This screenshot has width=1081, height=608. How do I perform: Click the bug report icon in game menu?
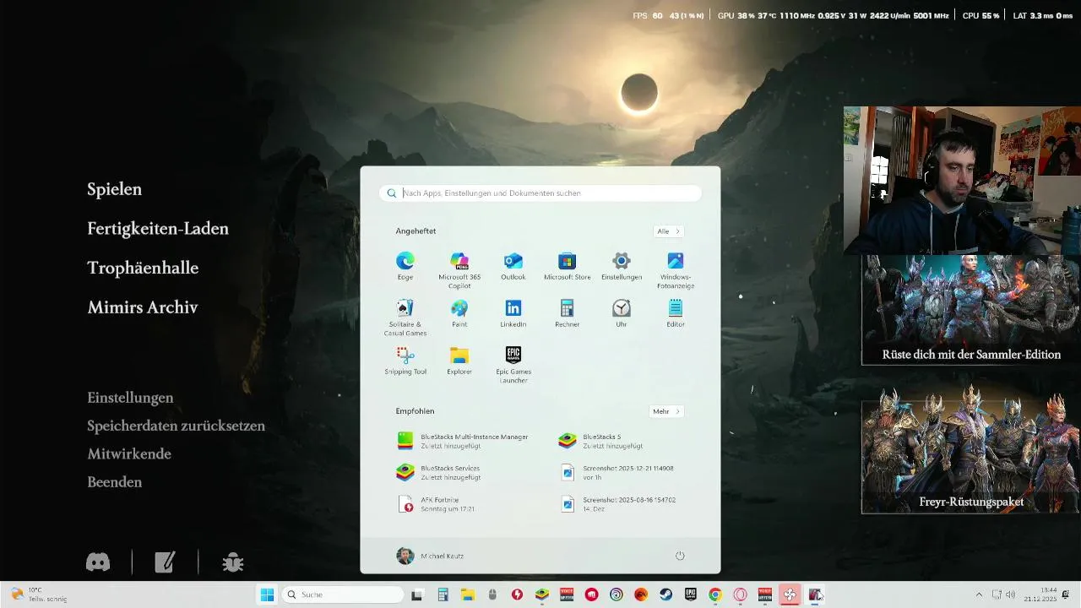point(232,562)
